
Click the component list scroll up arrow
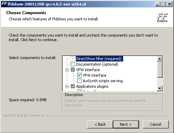click(x=160, y=59)
